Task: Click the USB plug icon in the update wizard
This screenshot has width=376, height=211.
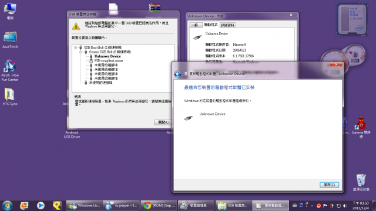Action: (189, 118)
